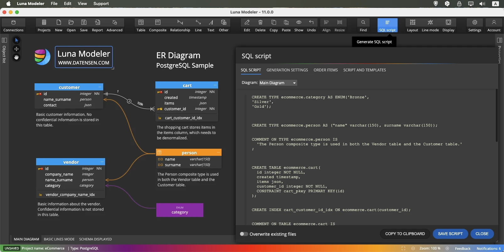The height and width of the screenshot is (252, 504).
Task: Click the zoom in plus icon
Action: coord(447,249)
